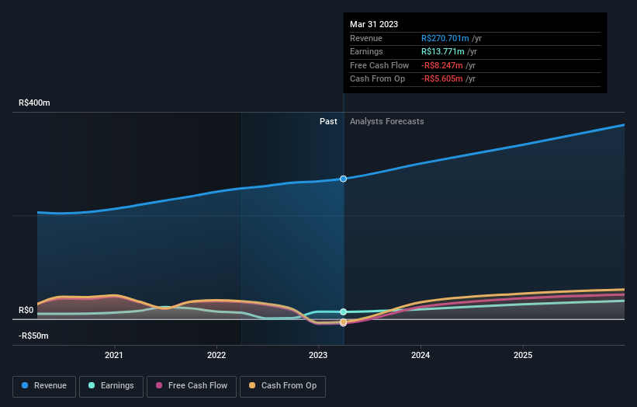Screen dimensions: 637x407
Task: Click the 'Earnings' row label in tooltip
Action: (x=366, y=51)
